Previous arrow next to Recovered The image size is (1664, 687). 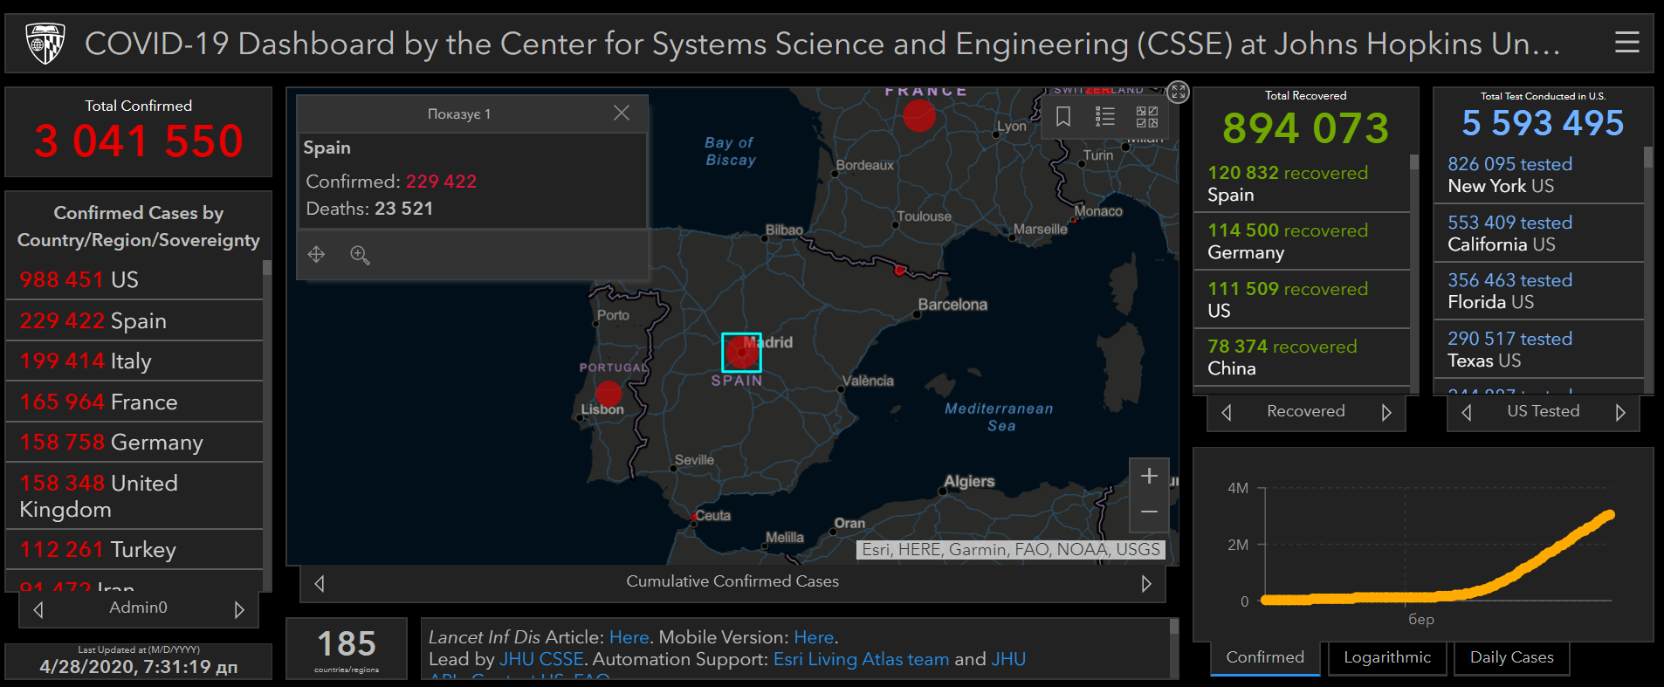(1227, 412)
